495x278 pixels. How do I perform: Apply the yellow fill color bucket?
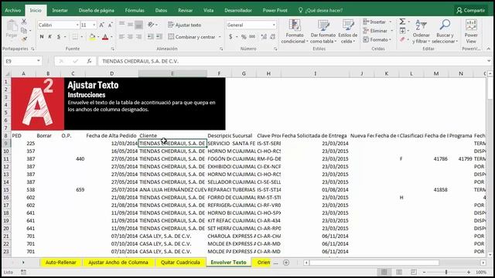click(92, 37)
